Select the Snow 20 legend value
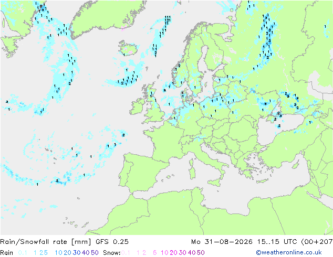333x257 pixels. 173,253
